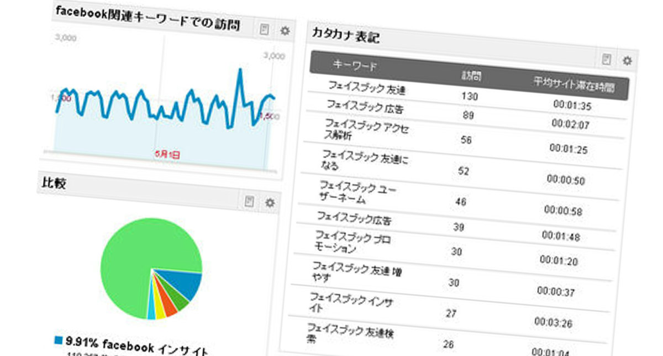Click the page icon of the facebook関連キーワード widget
Screen dimensions: 663x356
pos(265,30)
